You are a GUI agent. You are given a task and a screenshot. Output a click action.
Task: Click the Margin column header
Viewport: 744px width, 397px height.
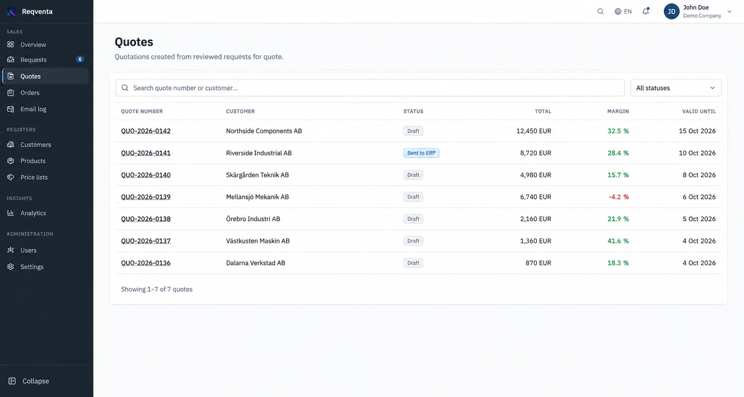coord(618,111)
